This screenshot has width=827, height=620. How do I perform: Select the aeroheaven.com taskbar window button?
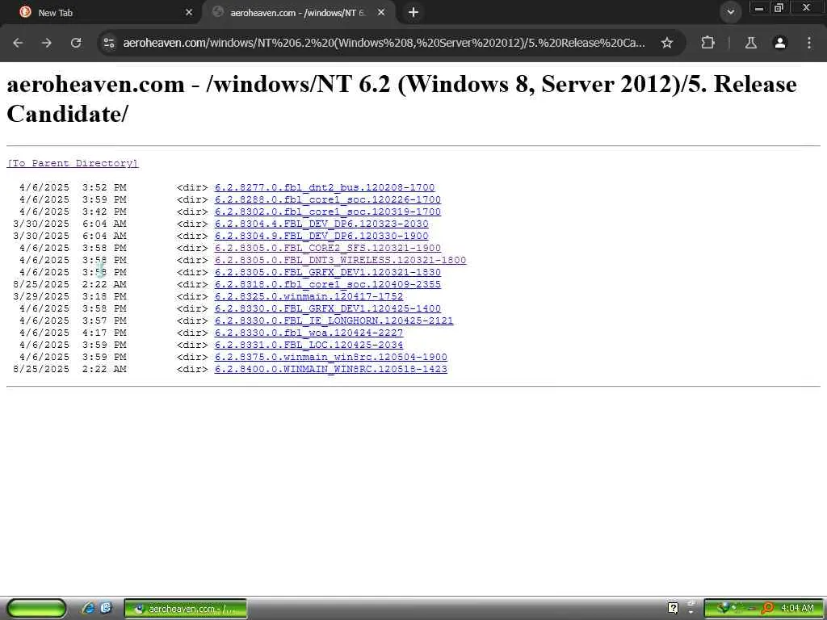pyautogui.click(x=185, y=609)
